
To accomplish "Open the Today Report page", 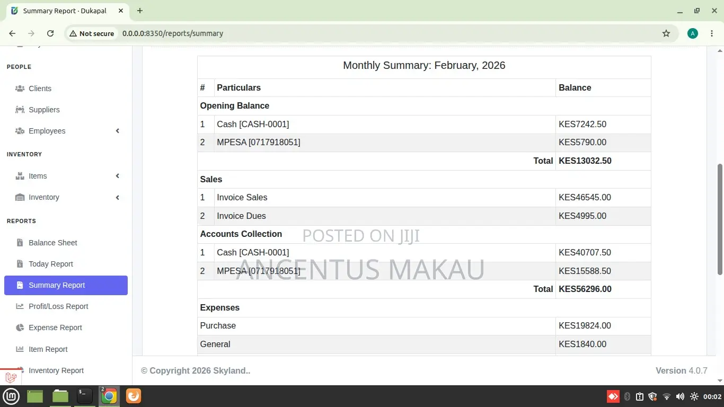I will coord(66,264).
